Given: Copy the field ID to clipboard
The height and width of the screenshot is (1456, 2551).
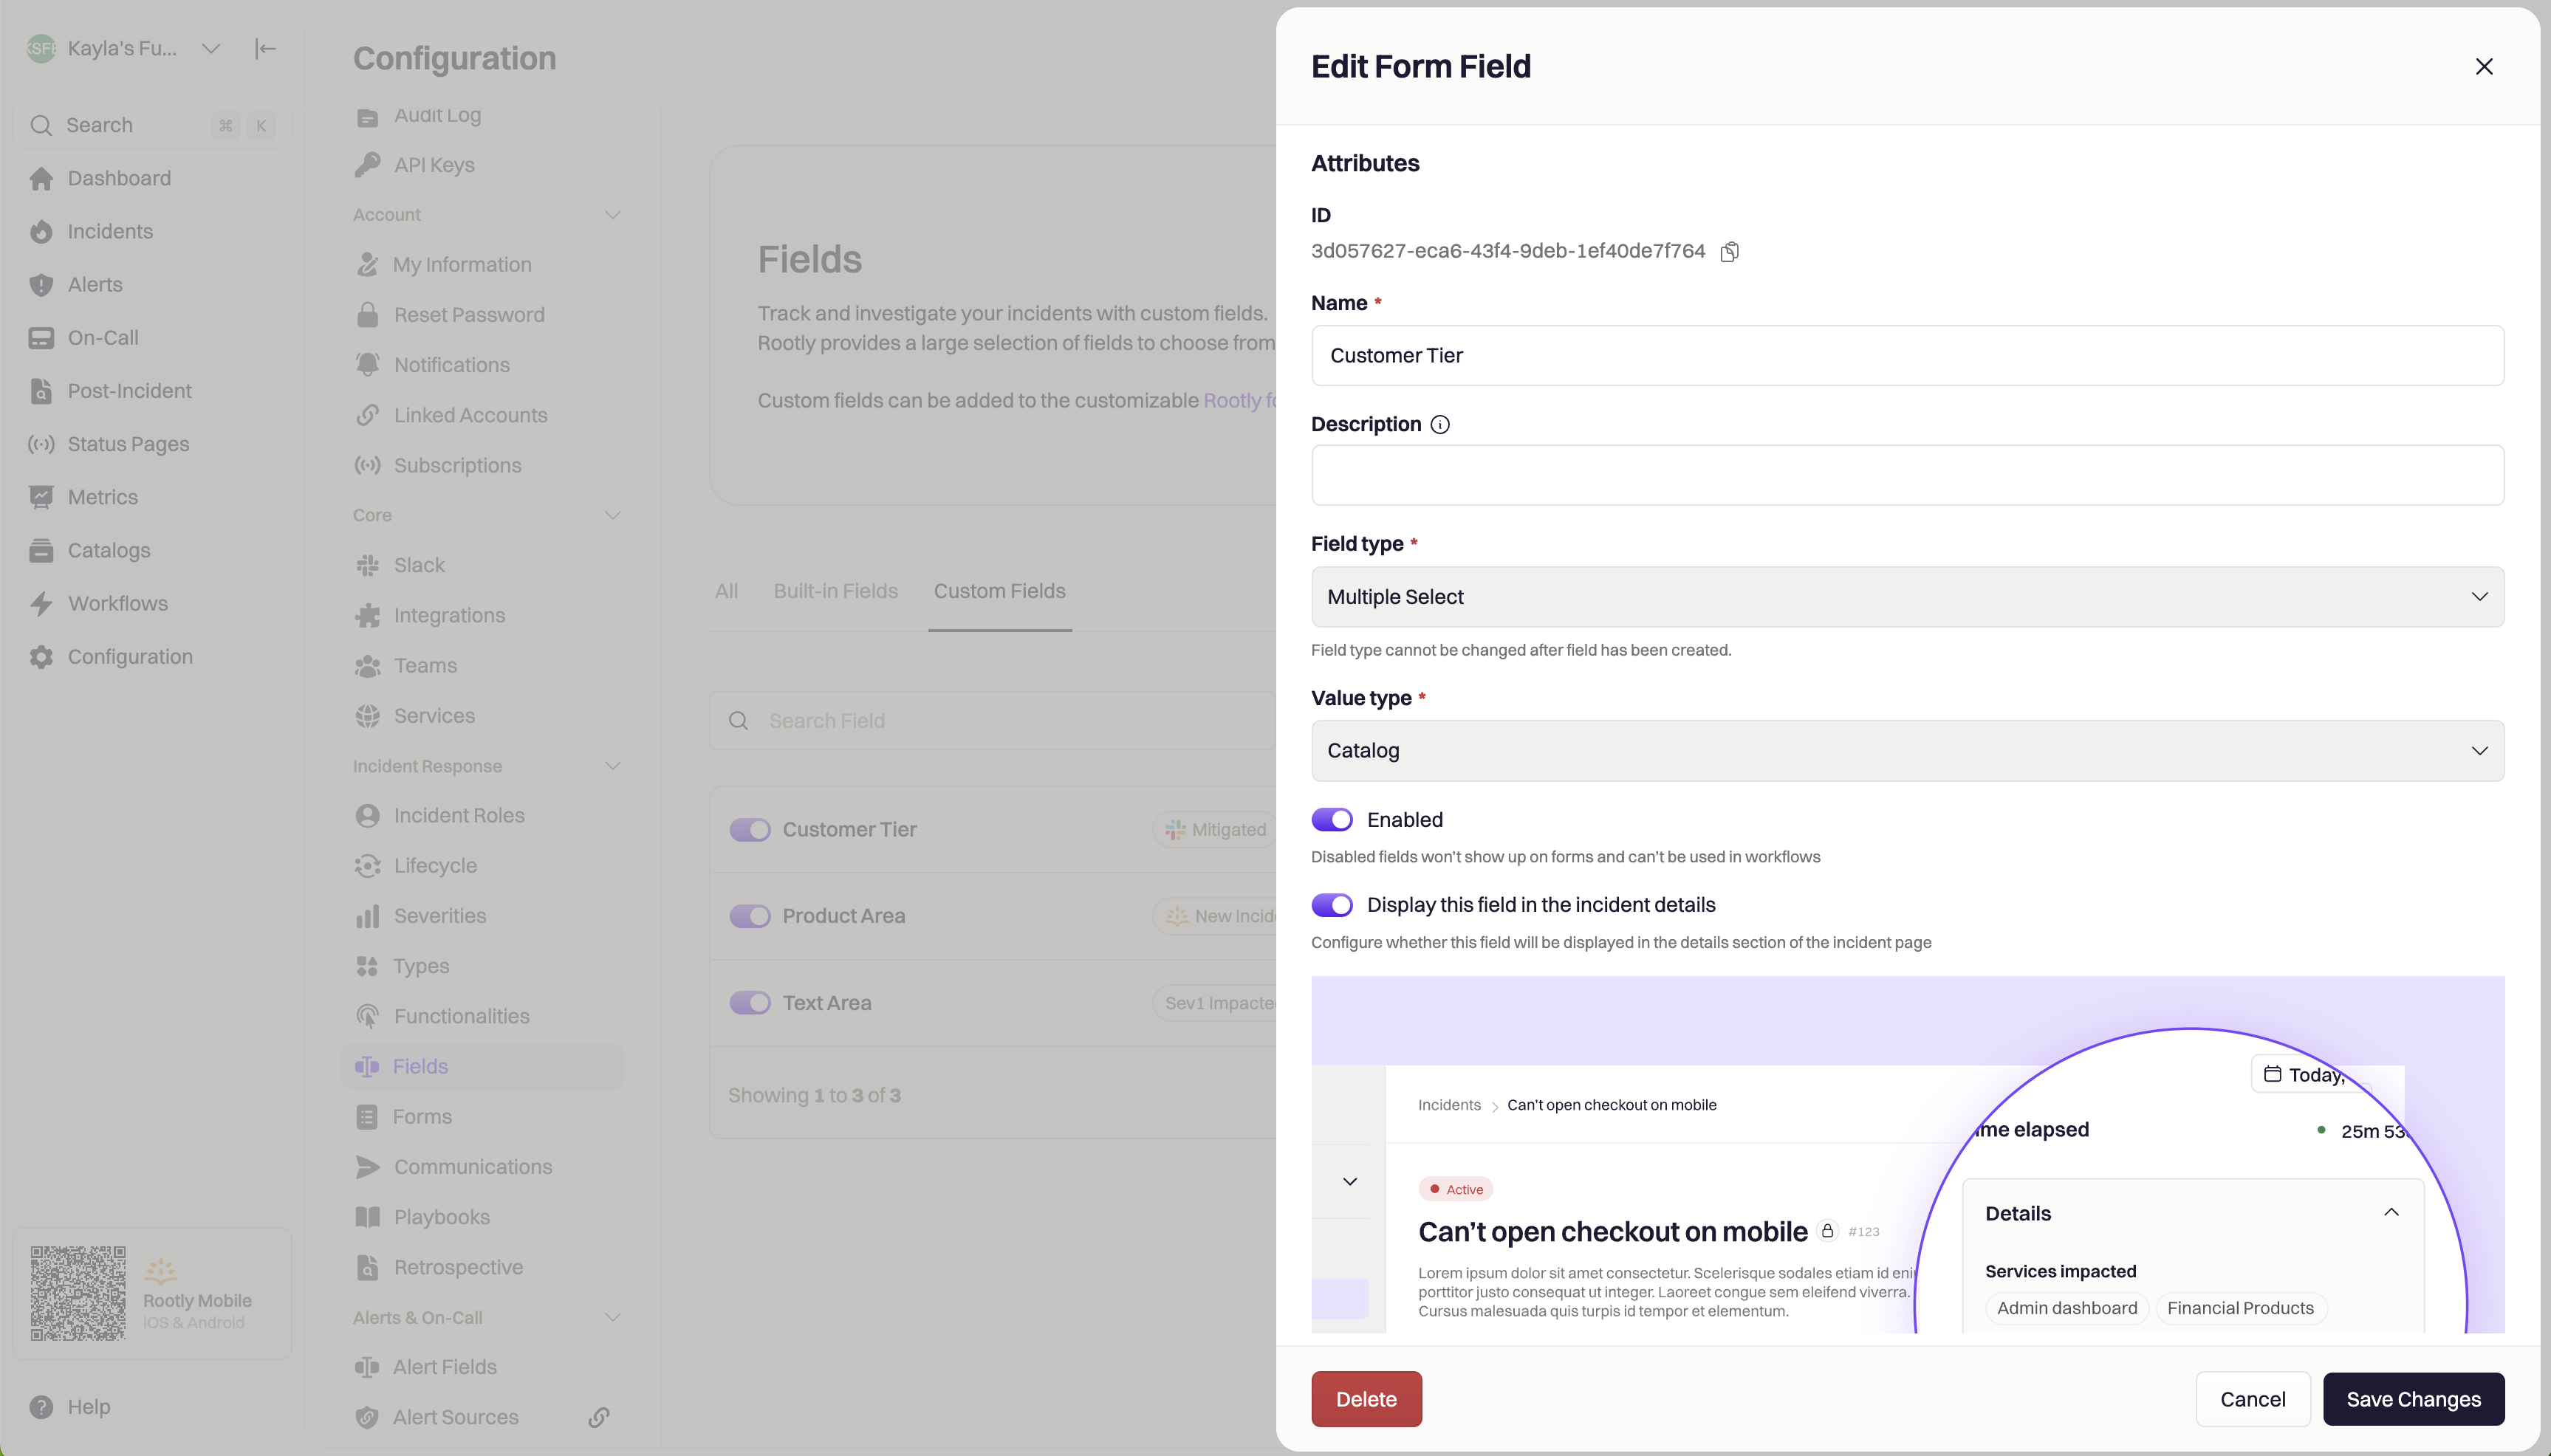Looking at the screenshot, I should pos(1729,252).
